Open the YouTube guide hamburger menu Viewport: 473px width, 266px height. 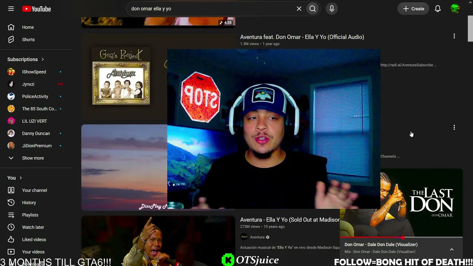tap(11, 9)
